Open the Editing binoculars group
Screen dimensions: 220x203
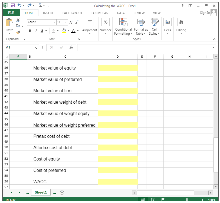click(181, 26)
